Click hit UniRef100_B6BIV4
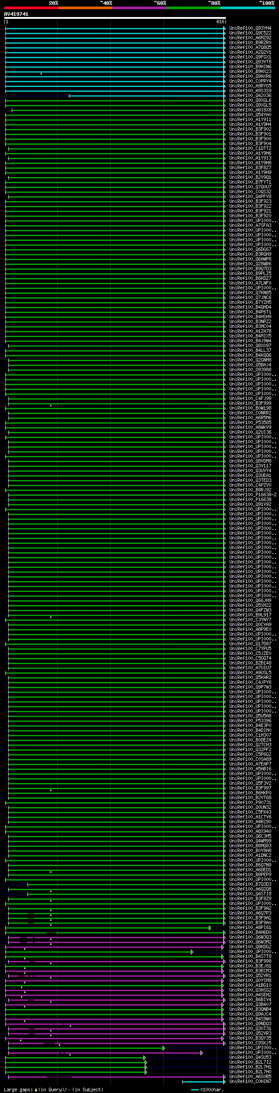279x1093 pixels. tap(250, 1000)
